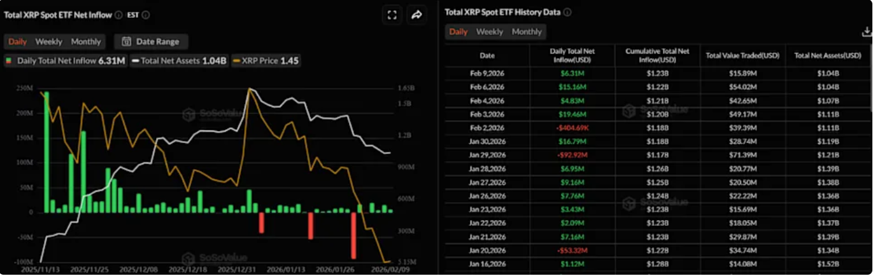Image resolution: width=873 pixels, height=276 pixels.
Task: Click the $1.20B cumulative inflow cell
Action: click(658, 114)
